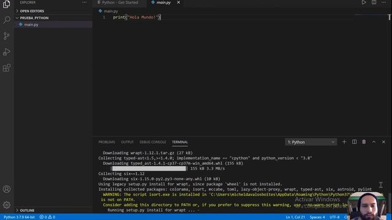Click the editor vertical scrollbar

click(x=390, y=75)
